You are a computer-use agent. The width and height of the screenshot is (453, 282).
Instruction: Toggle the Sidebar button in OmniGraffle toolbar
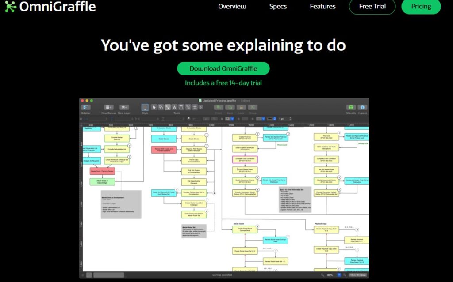click(x=86, y=107)
